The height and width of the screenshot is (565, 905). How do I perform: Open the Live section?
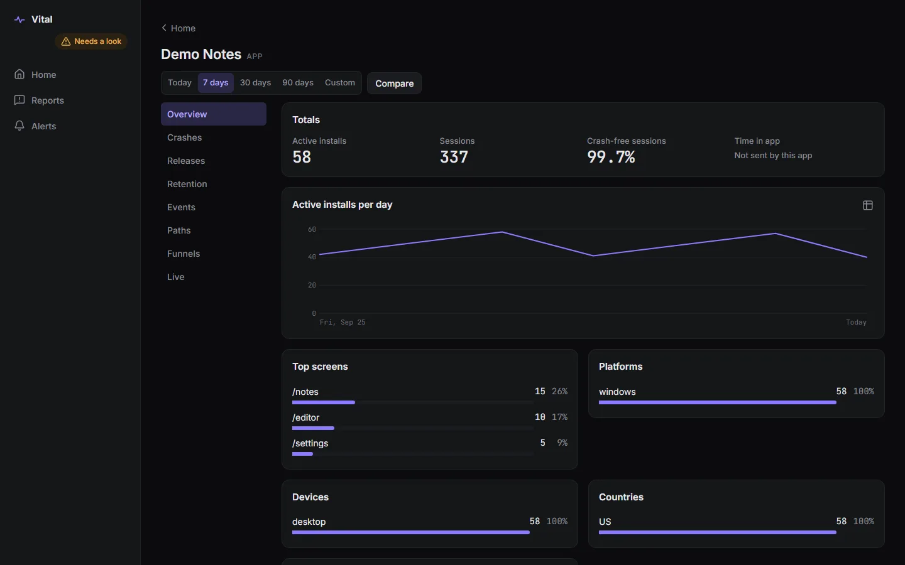click(214, 277)
